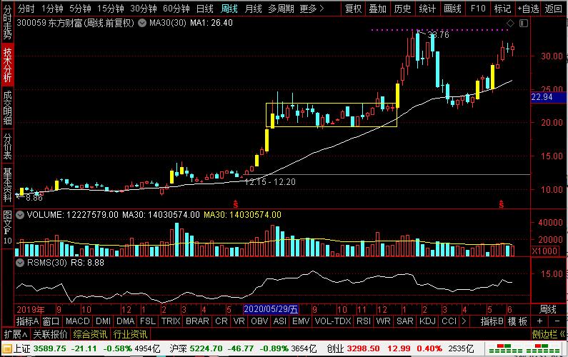This screenshot has width=568, height=357.
Task: Click the diamond icon at chart top-right
Action: coord(510,24)
